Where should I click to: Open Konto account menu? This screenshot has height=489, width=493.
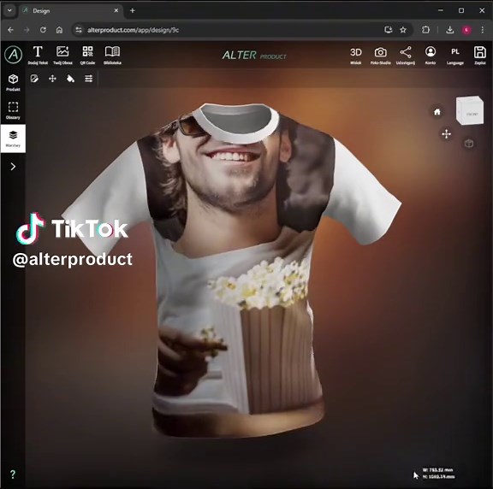(x=431, y=56)
